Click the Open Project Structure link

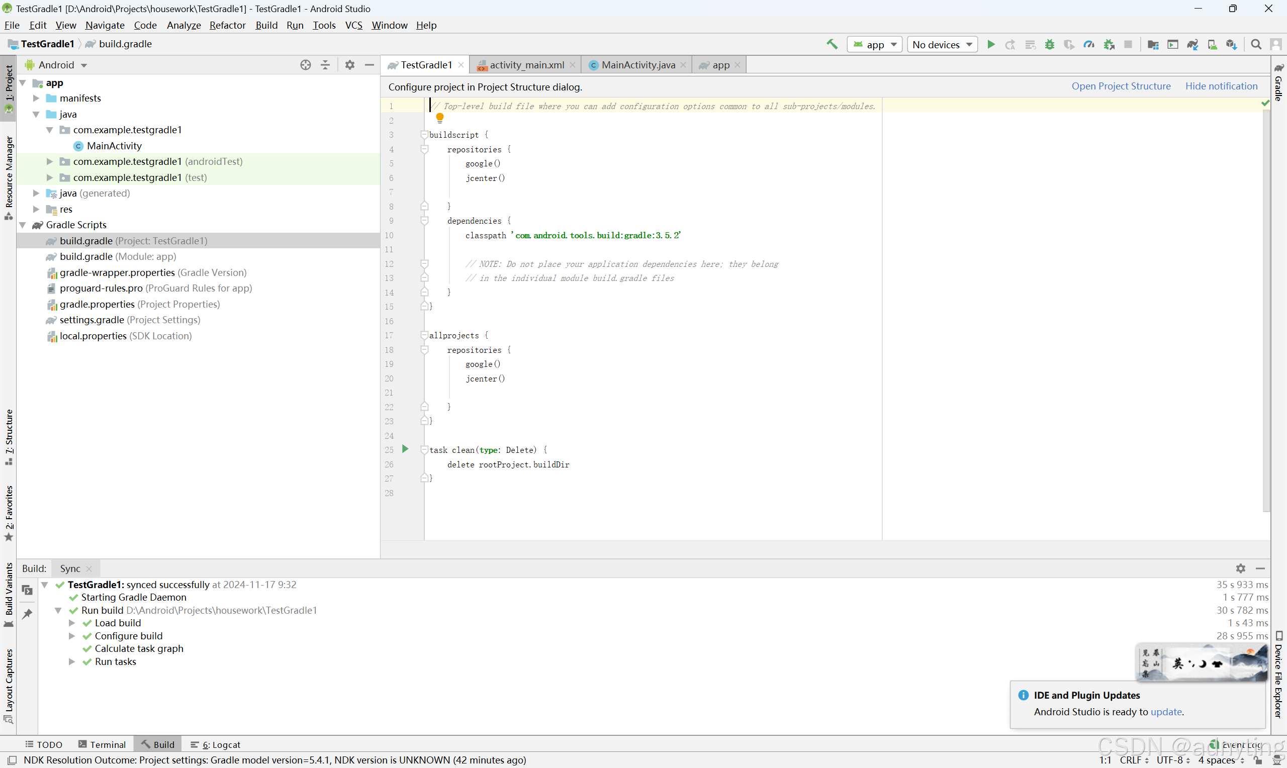point(1121,86)
